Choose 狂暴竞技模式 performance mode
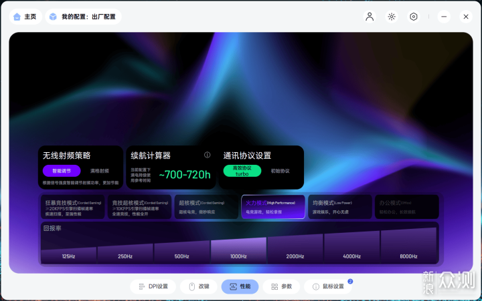This screenshot has height=301, width=482. tap(73, 207)
